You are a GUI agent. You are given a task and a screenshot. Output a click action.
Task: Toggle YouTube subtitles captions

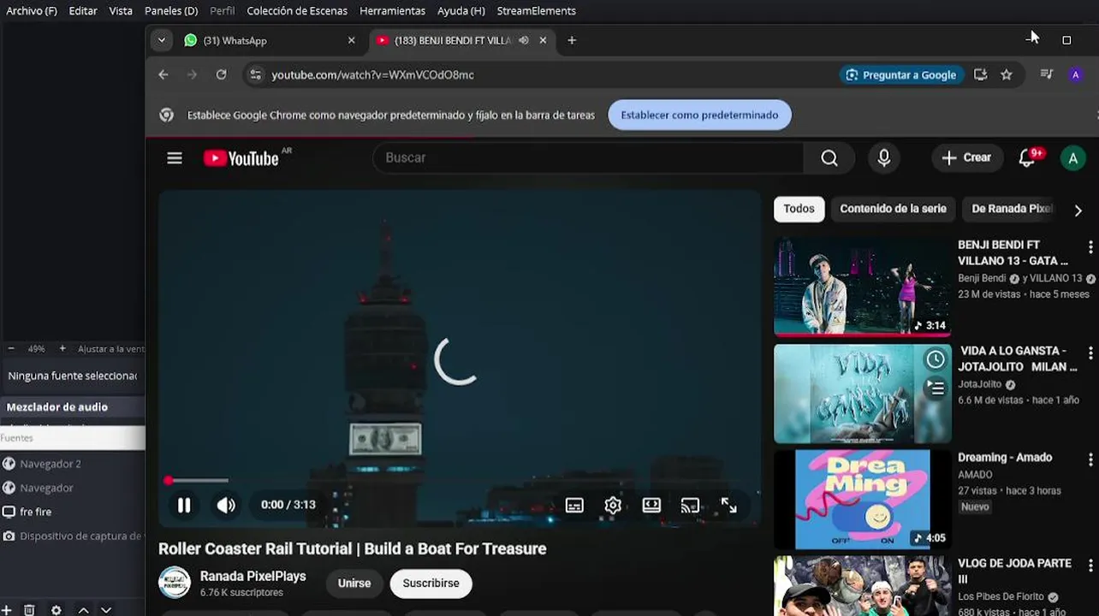coord(574,506)
